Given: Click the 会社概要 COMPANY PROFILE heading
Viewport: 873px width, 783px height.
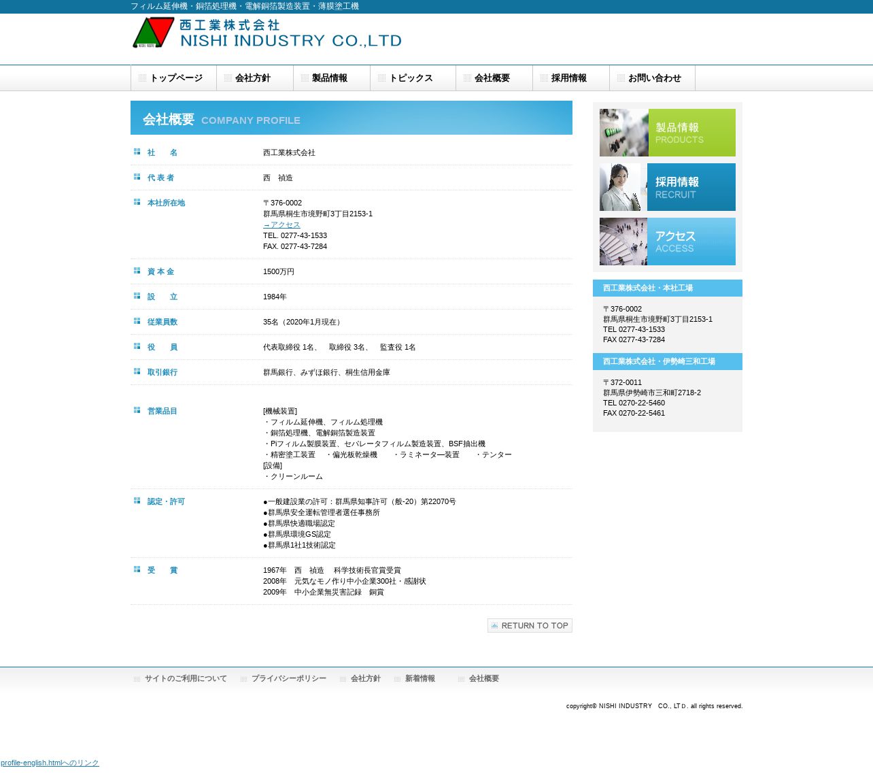Looking at the screenshot, I should pos(352,118).
